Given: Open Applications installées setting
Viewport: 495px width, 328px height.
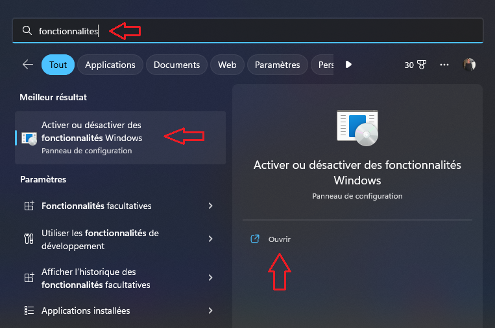Looking at the screenshot, I should point(120,311).
